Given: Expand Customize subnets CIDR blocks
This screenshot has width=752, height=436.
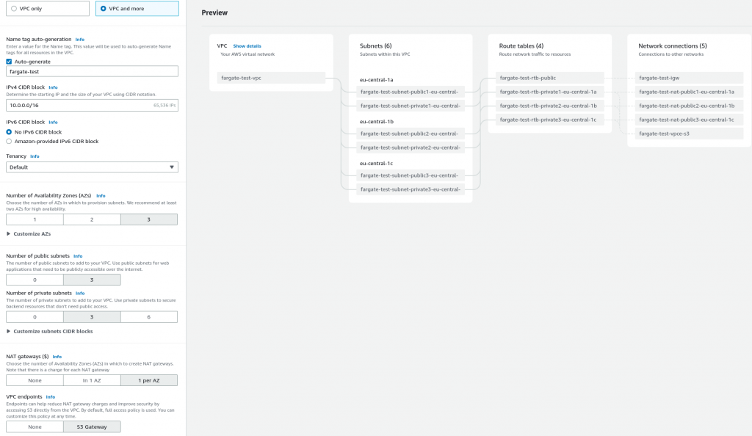Looking at the screenshot, I should [49, 331].
